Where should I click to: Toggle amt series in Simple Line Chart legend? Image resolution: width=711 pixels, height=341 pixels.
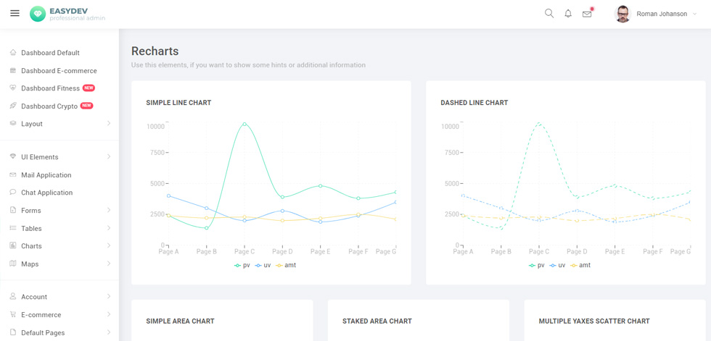tap(286, 265)
